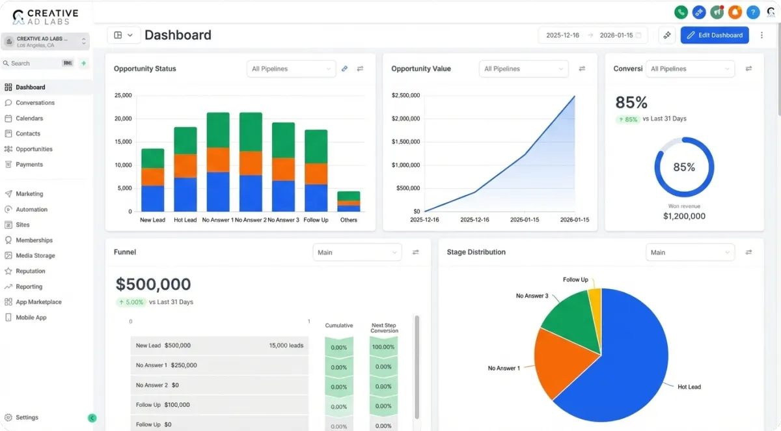Click the Edit Dashboard button
Viewport: 781px width, 431px height.
[x=715, y=35]
